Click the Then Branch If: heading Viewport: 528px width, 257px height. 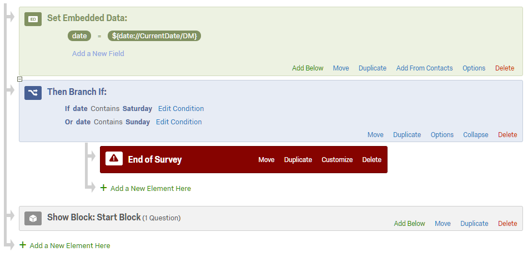pyautogui.click(x=77, y=92)
